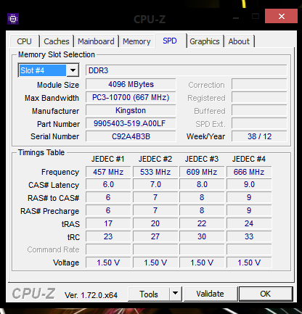Click the Module Size label

(x=58, y=85)
